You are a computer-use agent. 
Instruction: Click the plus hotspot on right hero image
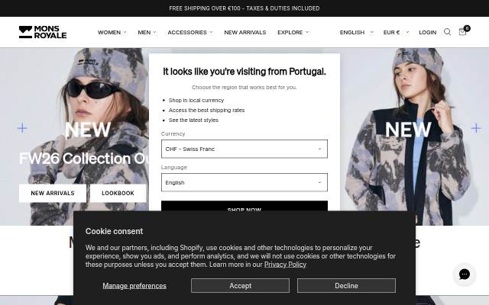(x=476, y=128)
